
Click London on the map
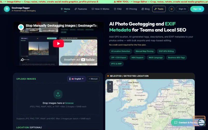[141, 100]
